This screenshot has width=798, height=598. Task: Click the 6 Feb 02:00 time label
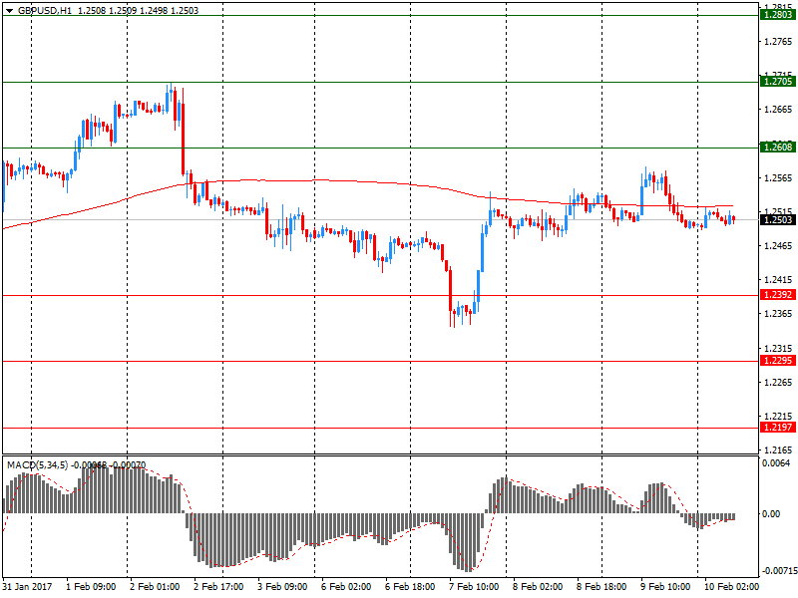tap(346, 587)
